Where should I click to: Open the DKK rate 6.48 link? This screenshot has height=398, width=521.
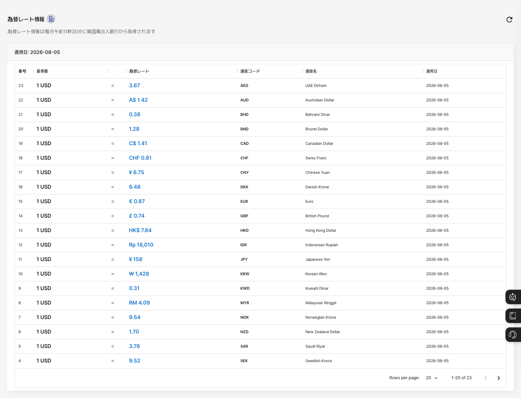(135, 187)
